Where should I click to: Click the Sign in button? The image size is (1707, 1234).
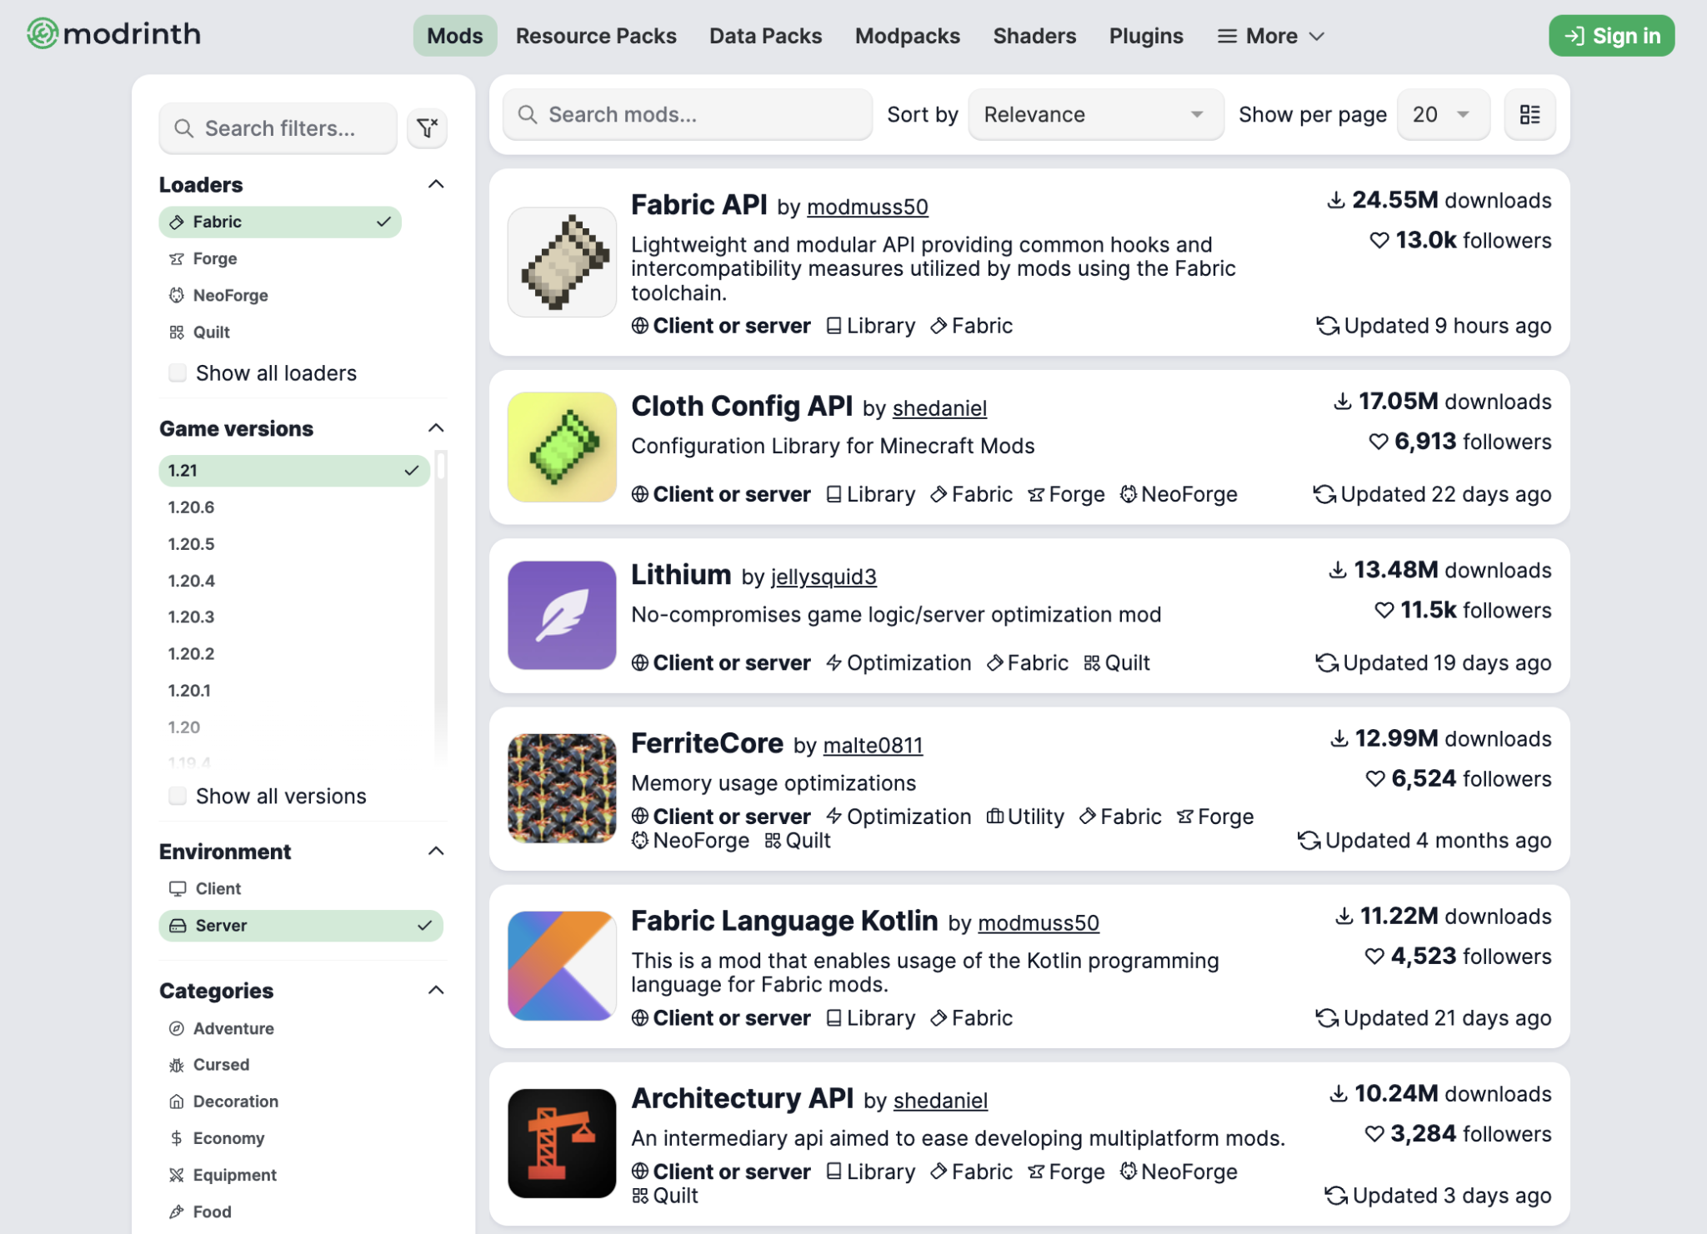tap(1611, 36)
